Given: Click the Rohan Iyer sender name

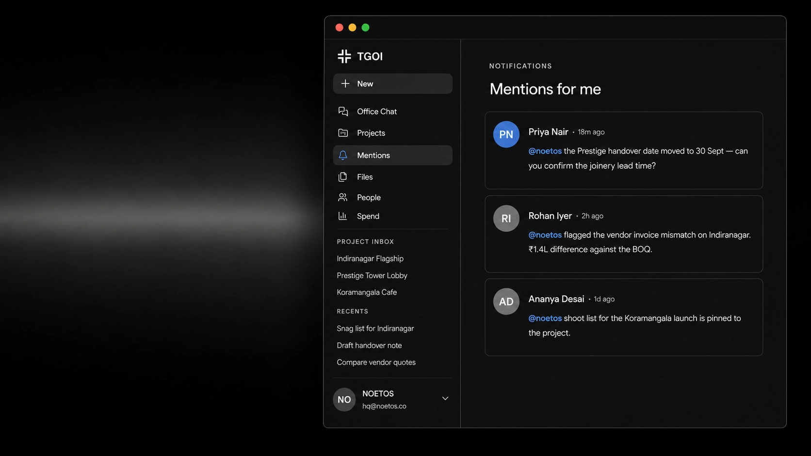Looking at the screenshot, I should [x=550, y=216].
